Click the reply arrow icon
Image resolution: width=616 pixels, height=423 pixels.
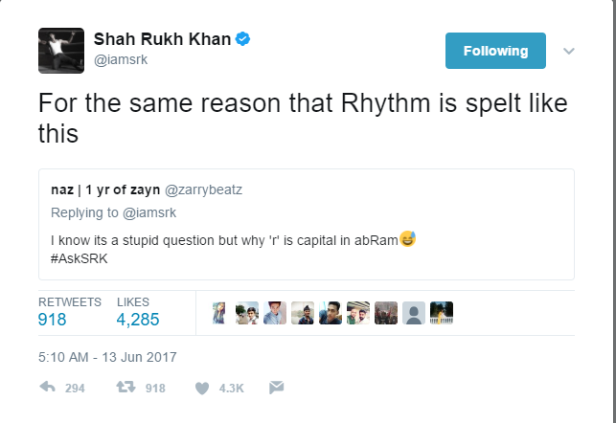coord(47,388)
